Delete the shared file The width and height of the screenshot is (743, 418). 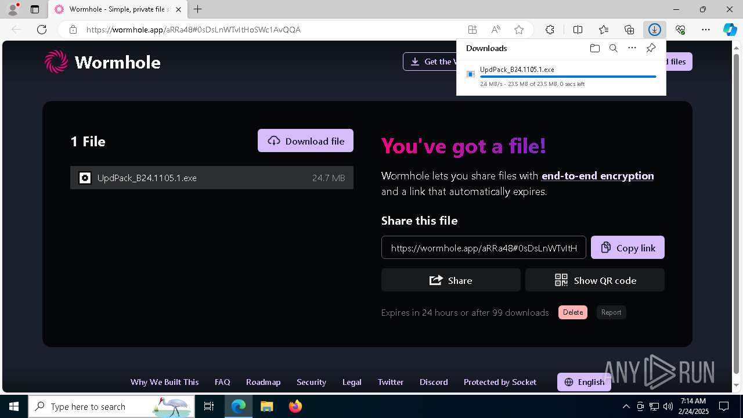(x=573, y=312)
